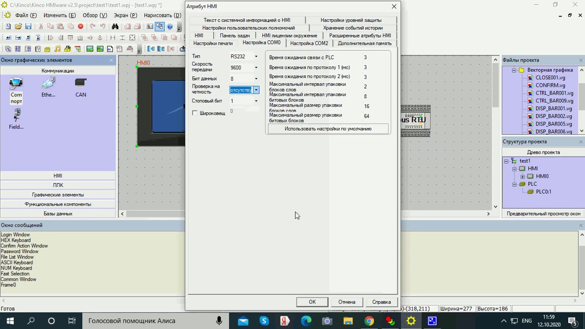Switch to the Настройки печати tab
This screenshot has height=329, width=585.
213,43
